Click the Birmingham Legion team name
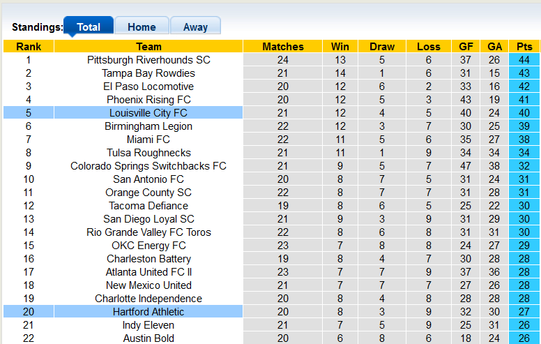 click(x=148, y=126)
